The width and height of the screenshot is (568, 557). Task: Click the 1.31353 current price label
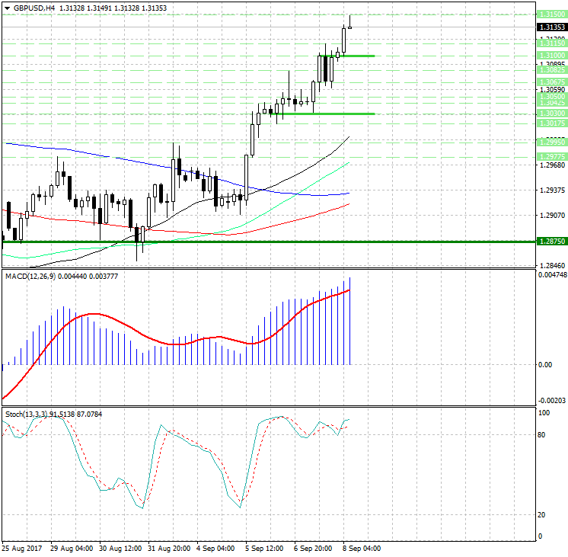click(x=552, y=27)
